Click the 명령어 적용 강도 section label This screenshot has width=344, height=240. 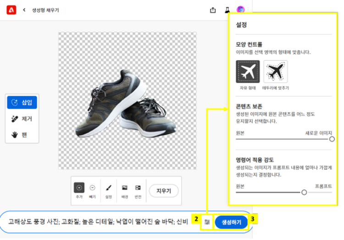click(x=255, y=160)
